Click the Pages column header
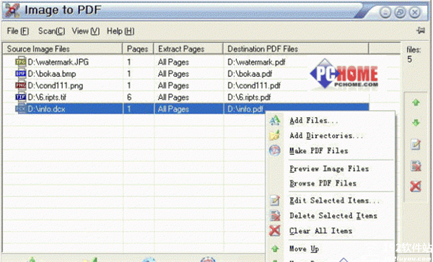The height and width of the screenshot is (262, 433). pos(138,49)
